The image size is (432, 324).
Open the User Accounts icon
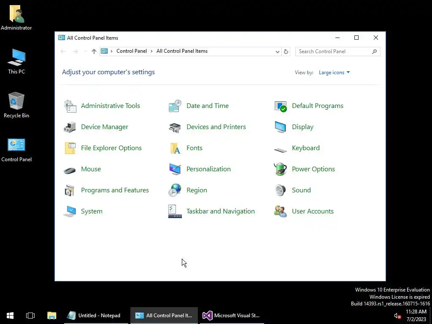[281, 211]
